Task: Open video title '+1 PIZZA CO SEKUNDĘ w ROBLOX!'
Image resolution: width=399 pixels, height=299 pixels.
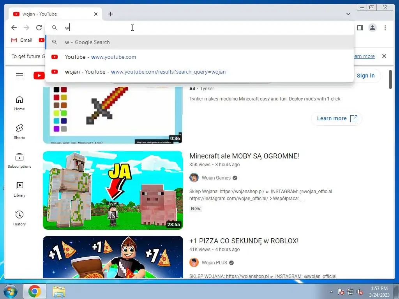Action: [x=244, y=241]
